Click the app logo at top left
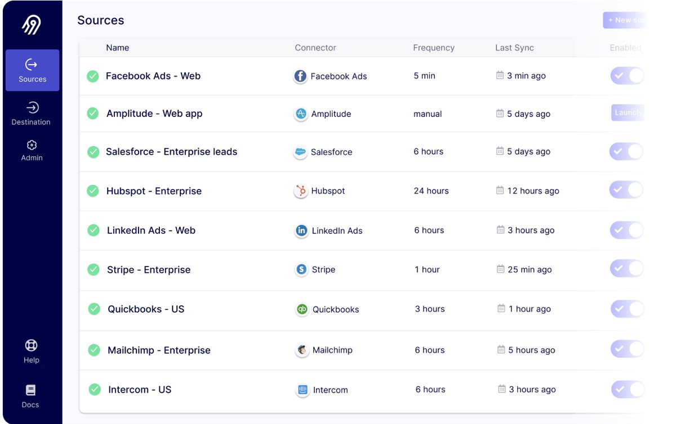 point(32,25)
